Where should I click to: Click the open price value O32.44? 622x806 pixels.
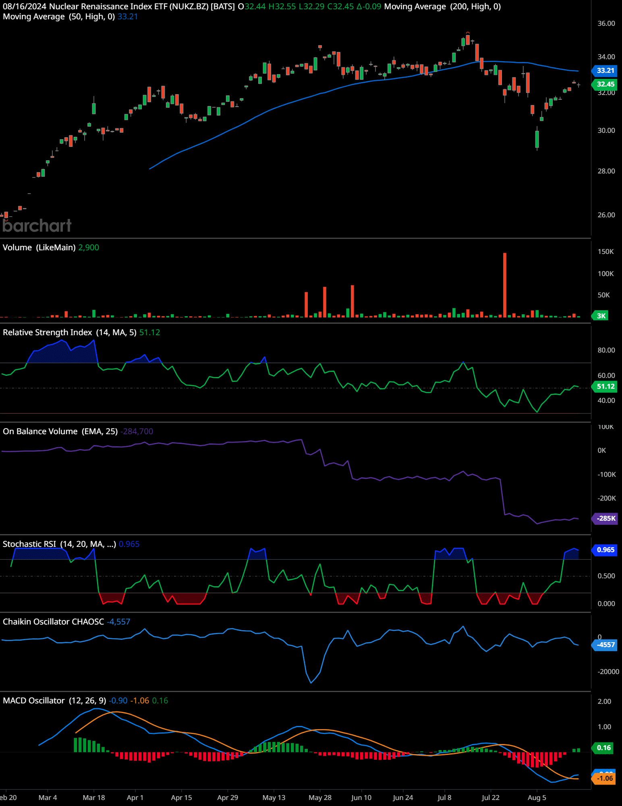pos(252,6)
